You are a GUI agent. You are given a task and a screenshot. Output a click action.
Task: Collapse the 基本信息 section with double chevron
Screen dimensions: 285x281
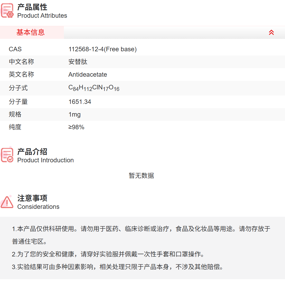tap(271, 32)
